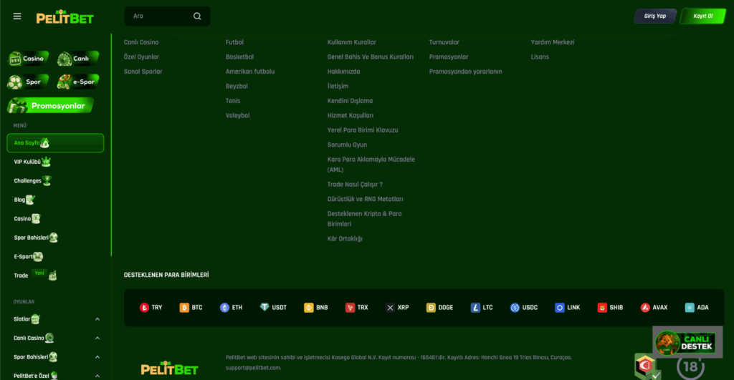The image size is (734, 380).
Task: Open Trade Nasıl Çalışır ? link
Action: [x=355, y=185]
